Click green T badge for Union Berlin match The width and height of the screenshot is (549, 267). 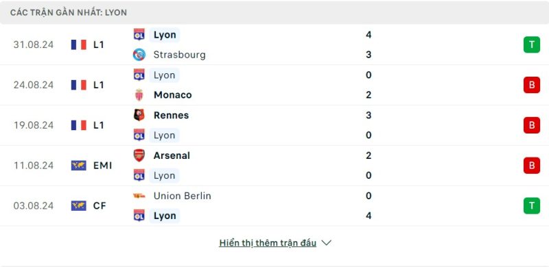point(531,205)
